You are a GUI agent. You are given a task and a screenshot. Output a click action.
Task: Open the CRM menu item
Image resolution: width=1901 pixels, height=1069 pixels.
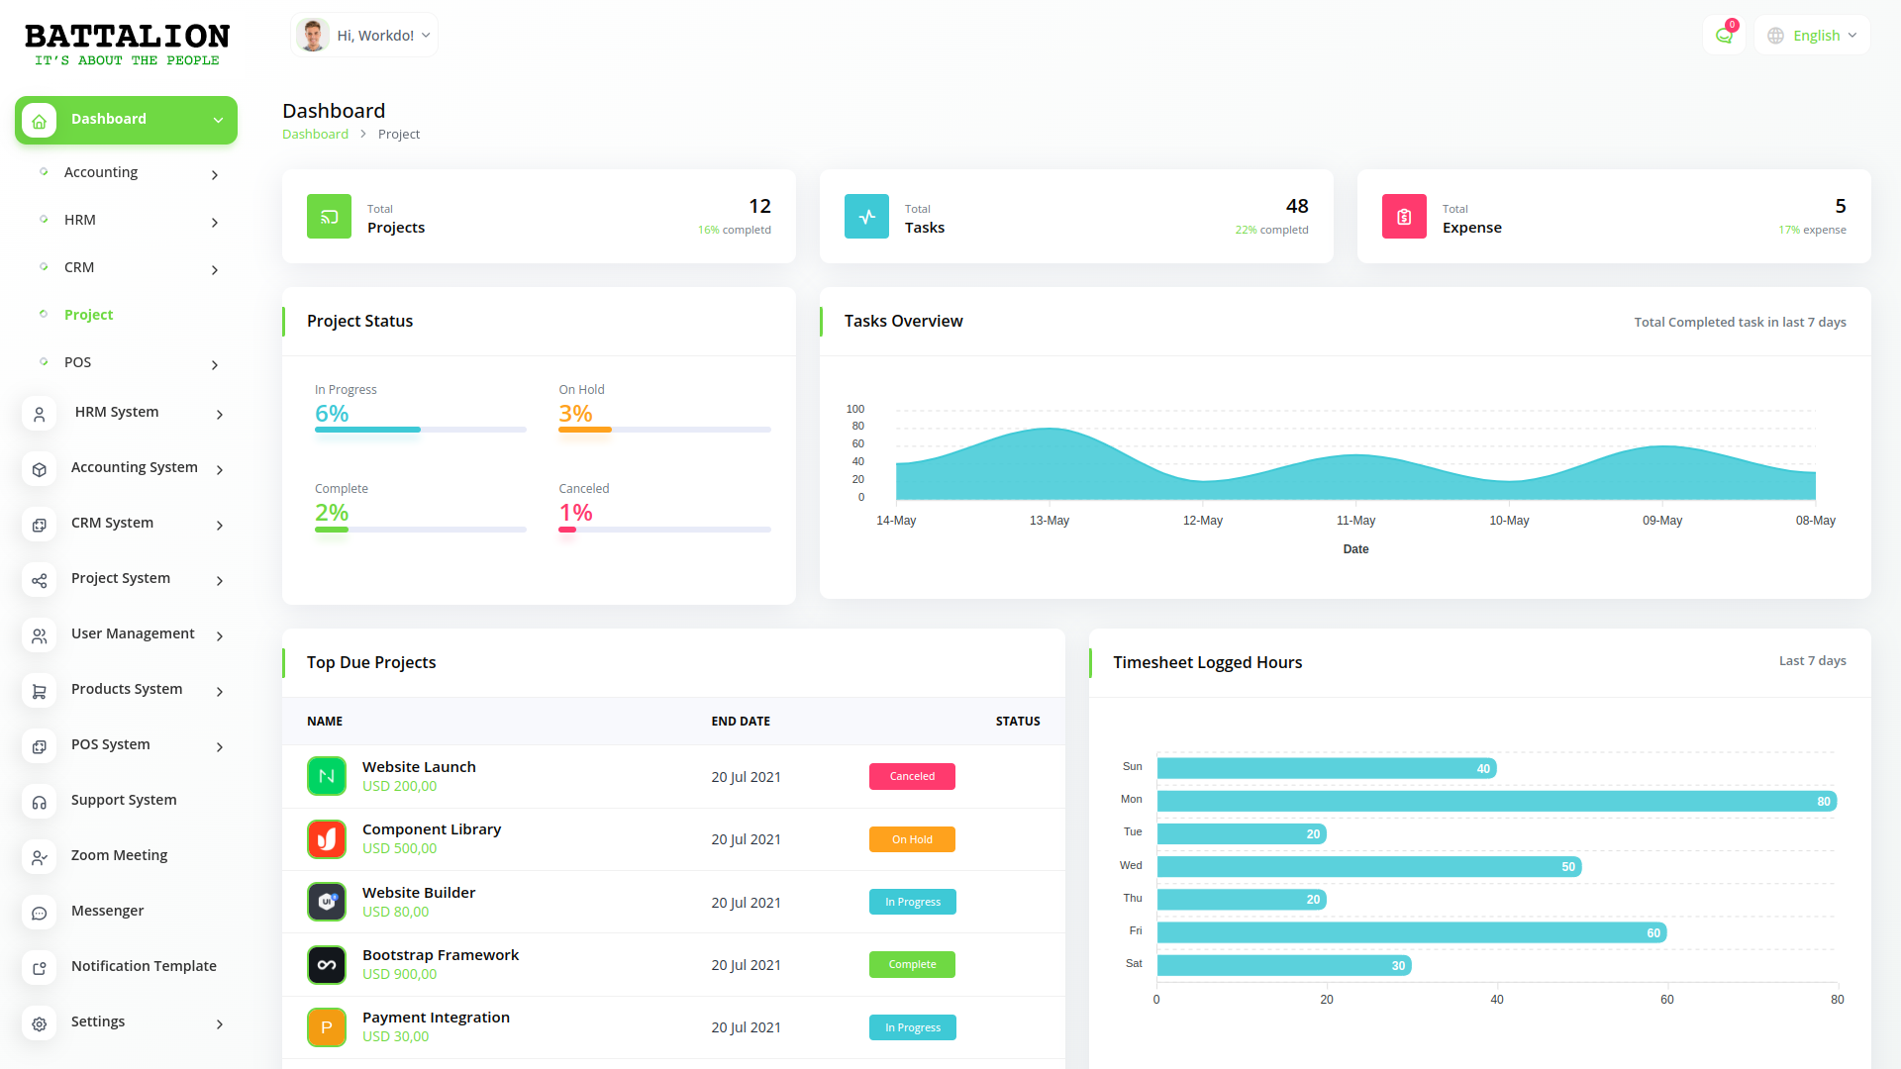[77, 267]
